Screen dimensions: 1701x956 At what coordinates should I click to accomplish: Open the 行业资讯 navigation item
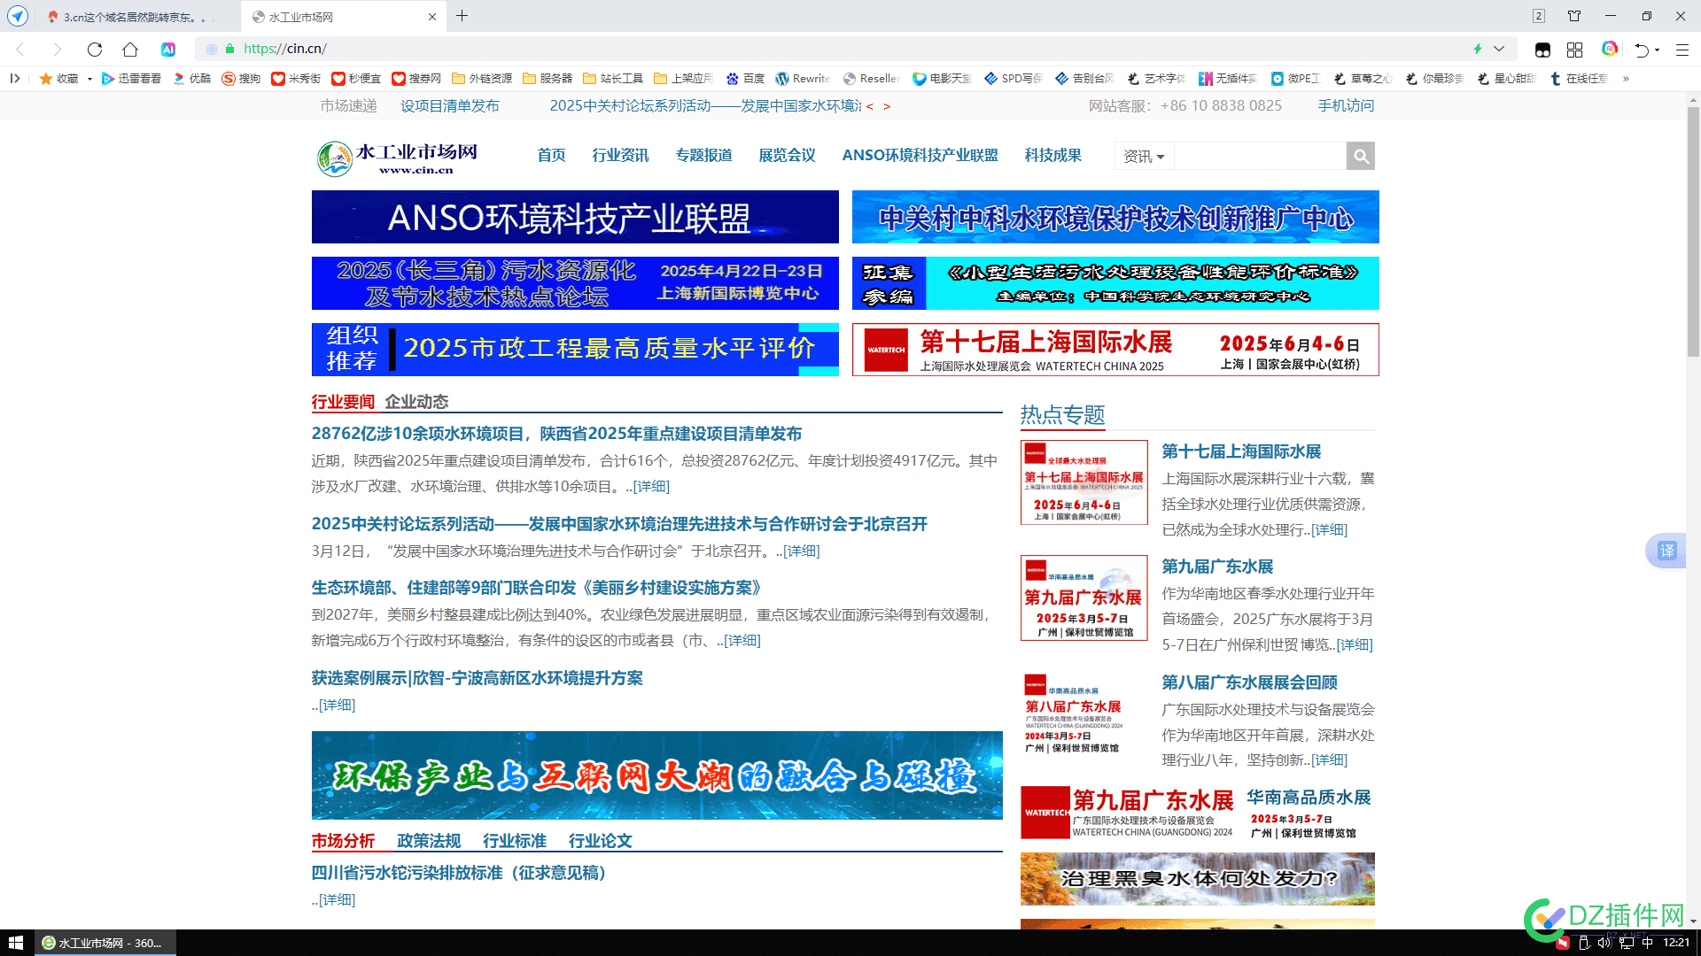click(x=620, y=155)
